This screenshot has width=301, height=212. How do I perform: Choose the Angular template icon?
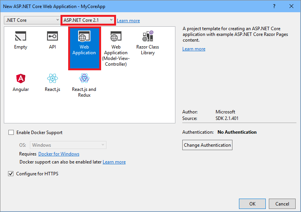[21, 78]
